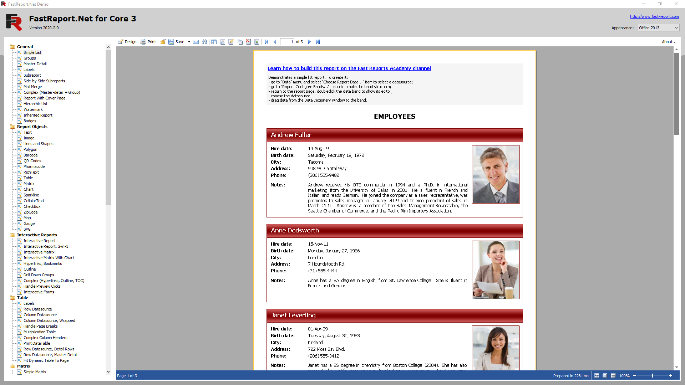685x385 pixels.
Task: Click the Design toolbar button
Action: click(x=127, y=42)
